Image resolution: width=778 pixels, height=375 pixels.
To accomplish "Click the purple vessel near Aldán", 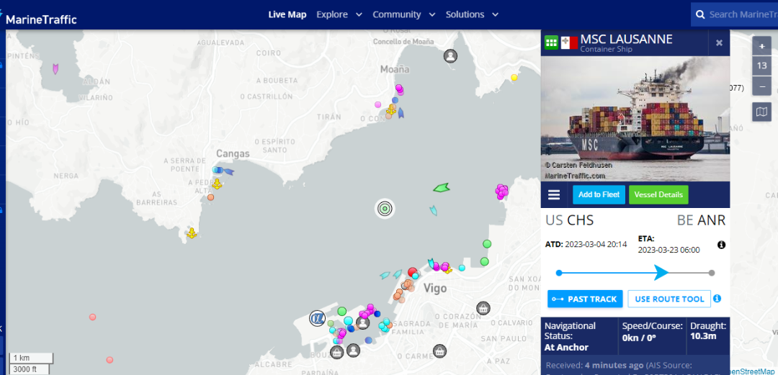I will [55, 69].
